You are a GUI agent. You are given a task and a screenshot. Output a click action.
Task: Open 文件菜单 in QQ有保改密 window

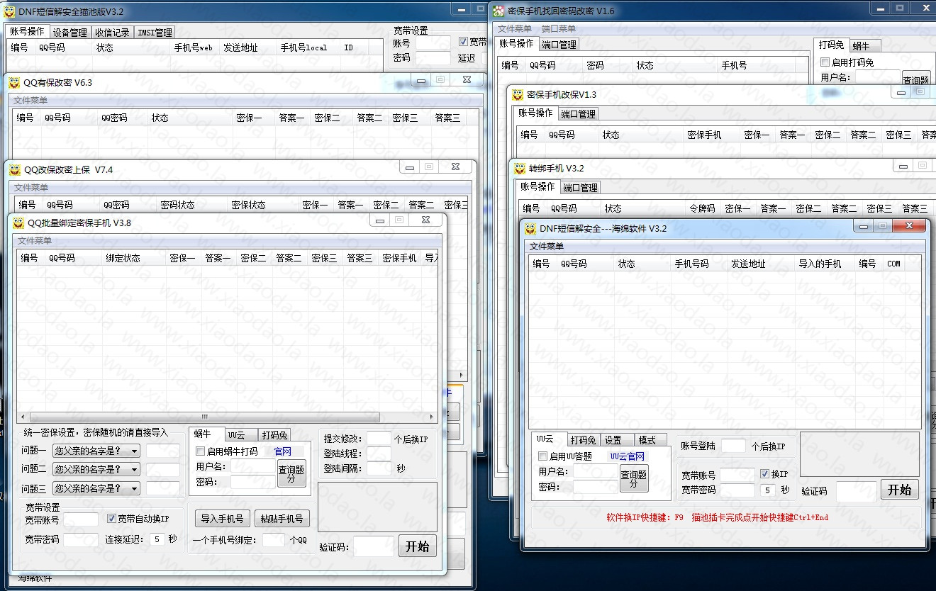[x=30, y=101]
